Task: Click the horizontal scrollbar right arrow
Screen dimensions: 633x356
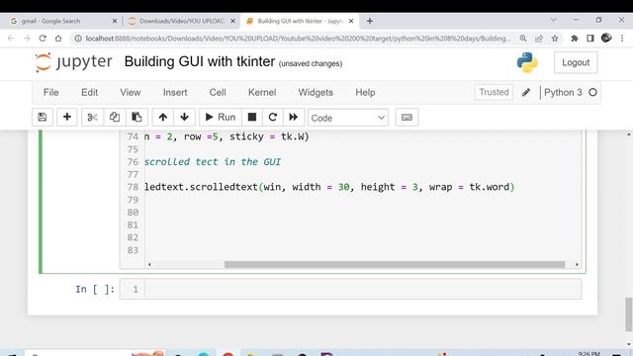Action: [577, 265]
